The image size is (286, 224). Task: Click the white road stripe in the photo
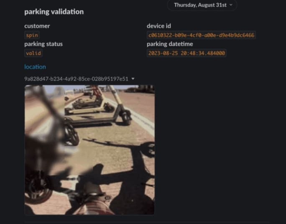click(x=140, y=117)
